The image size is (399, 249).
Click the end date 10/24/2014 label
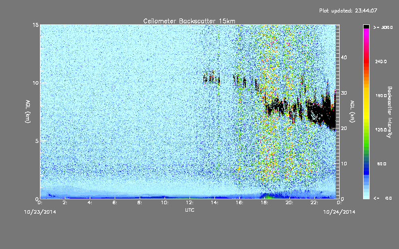click(x=339, y=212)
